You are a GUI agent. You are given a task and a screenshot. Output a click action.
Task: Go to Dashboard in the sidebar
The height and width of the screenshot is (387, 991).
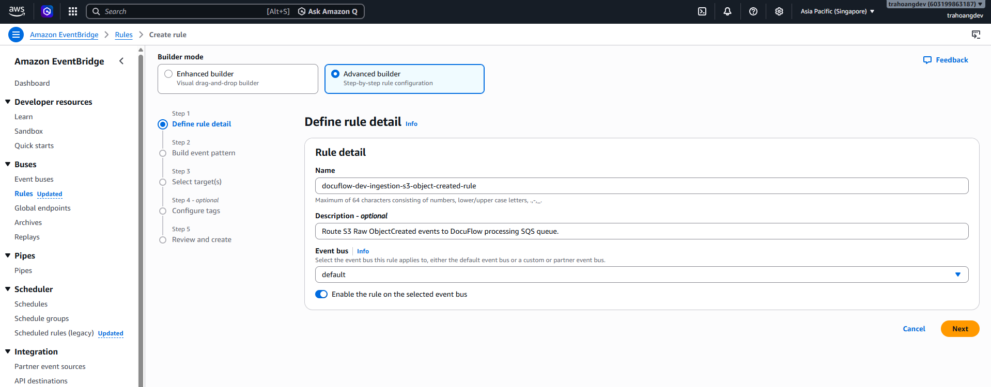coord(32,83)
